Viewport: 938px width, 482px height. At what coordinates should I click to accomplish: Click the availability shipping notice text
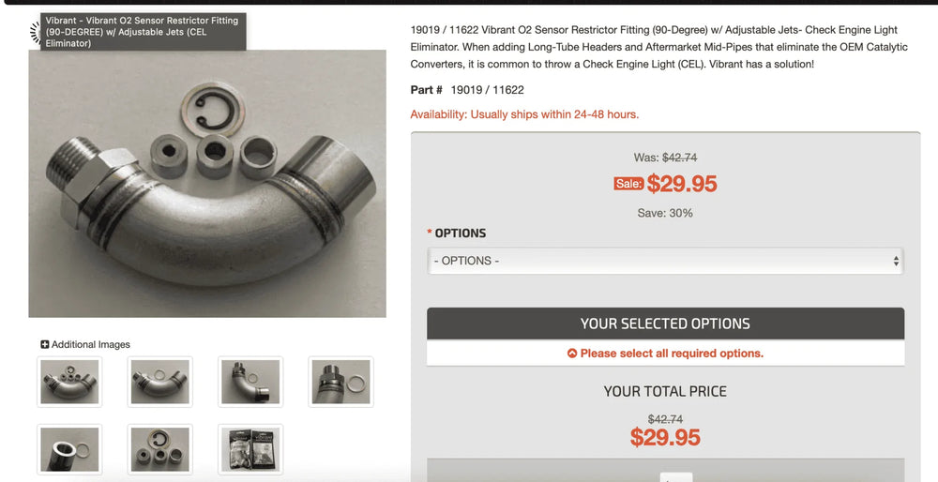[x=524, y=114]
